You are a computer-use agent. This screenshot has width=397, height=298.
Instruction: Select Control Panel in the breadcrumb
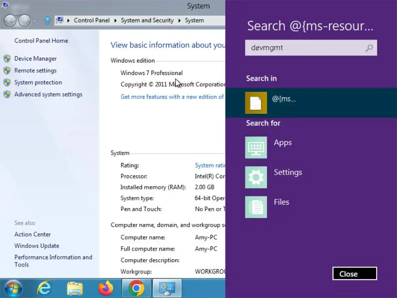point(91,20)
